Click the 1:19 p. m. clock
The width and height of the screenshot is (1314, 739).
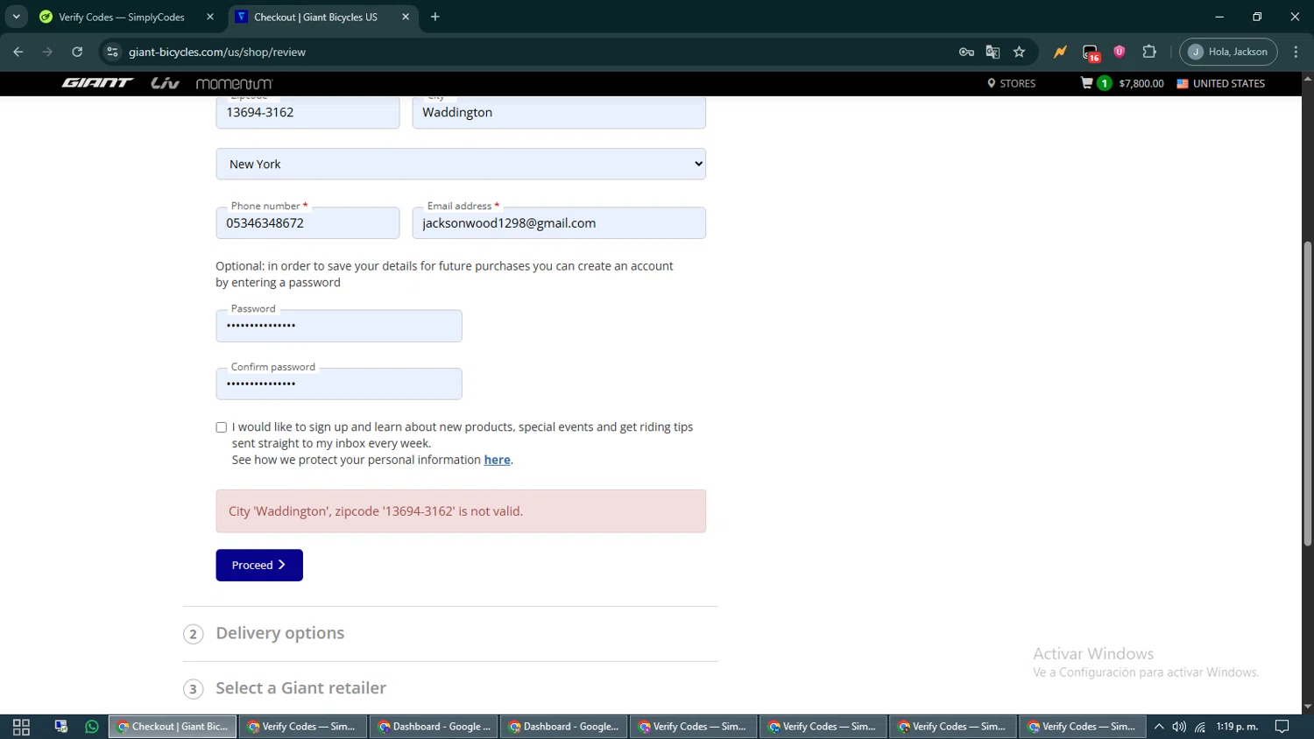click(x=1237, y=727)
